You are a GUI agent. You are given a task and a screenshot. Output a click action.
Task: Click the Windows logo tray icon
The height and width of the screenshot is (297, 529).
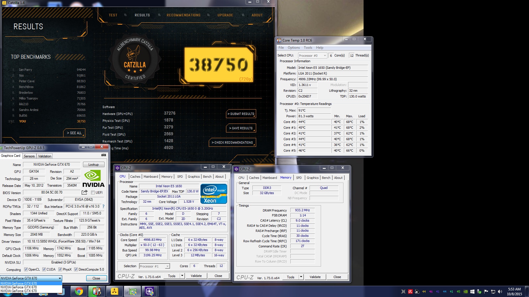tap(472, 292)
